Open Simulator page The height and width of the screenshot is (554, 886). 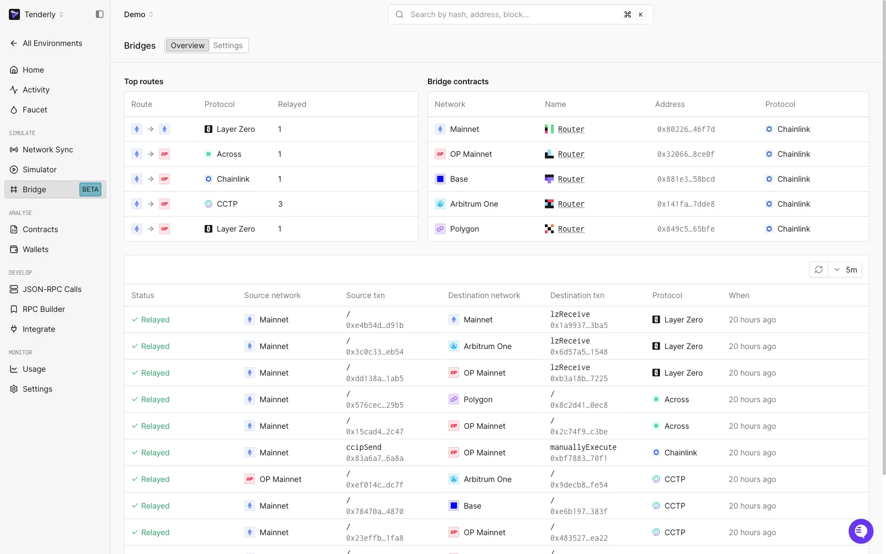[55, 170]
